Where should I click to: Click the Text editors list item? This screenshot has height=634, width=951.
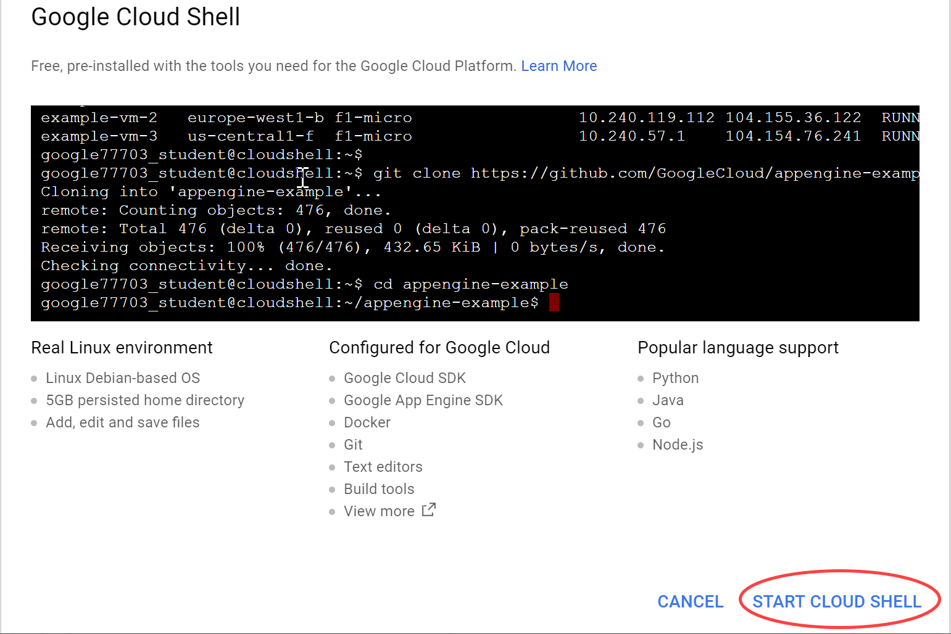pyautogui.click(x=383, y=467)
